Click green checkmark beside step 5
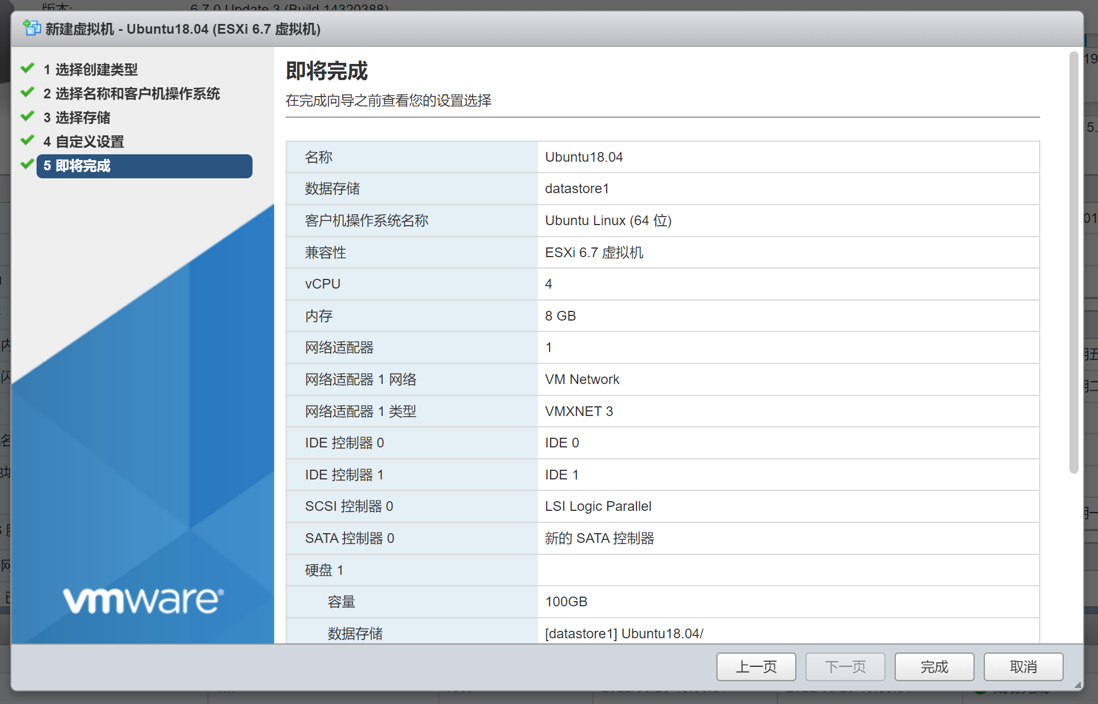The height and width of the screenshot is (704, 1098). click(27, 165)
